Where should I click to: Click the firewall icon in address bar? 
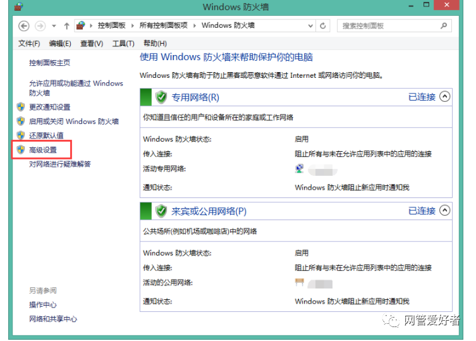(80, 25)
